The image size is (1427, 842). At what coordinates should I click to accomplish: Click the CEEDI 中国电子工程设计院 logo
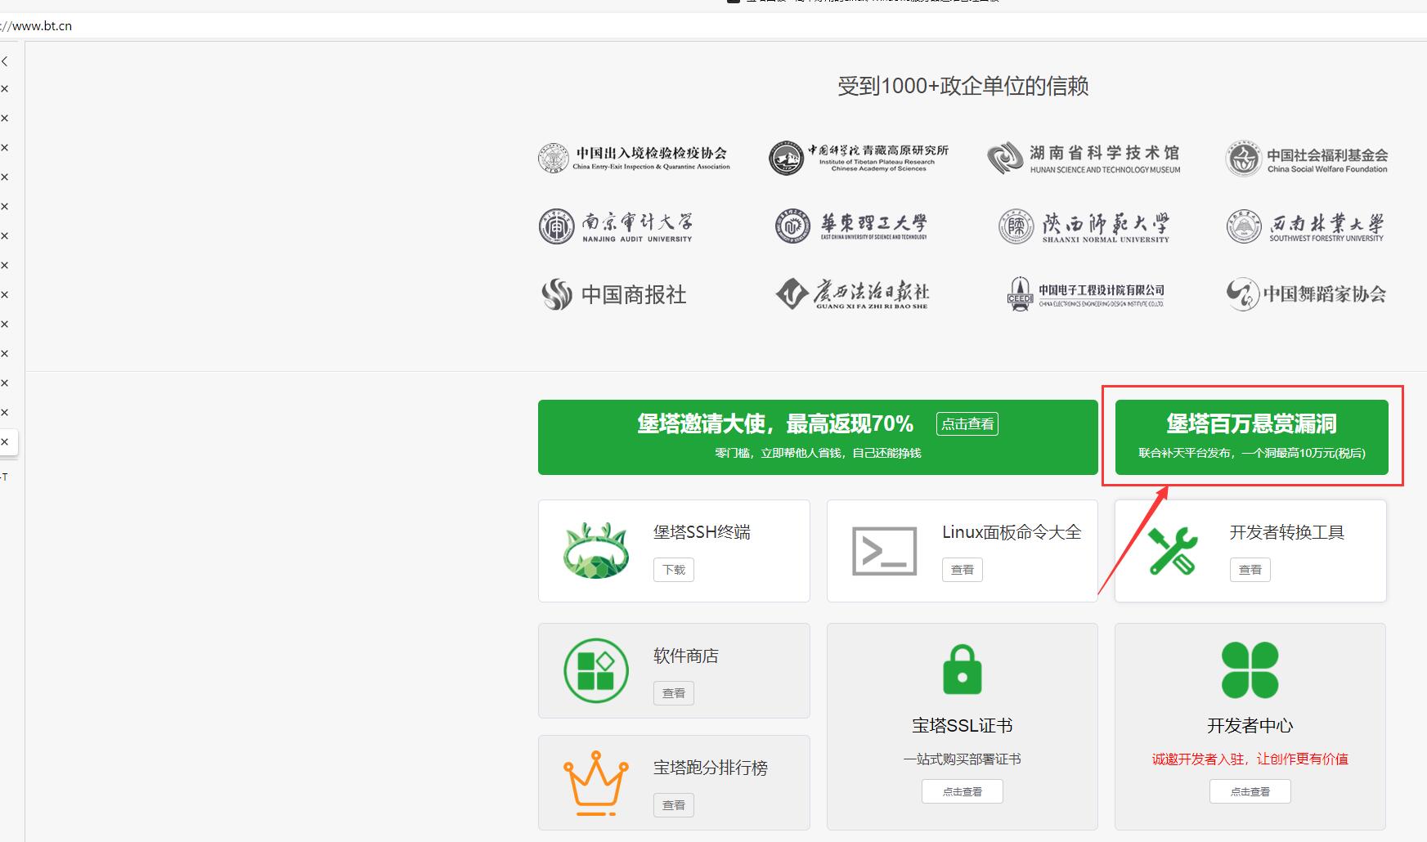1085,294
